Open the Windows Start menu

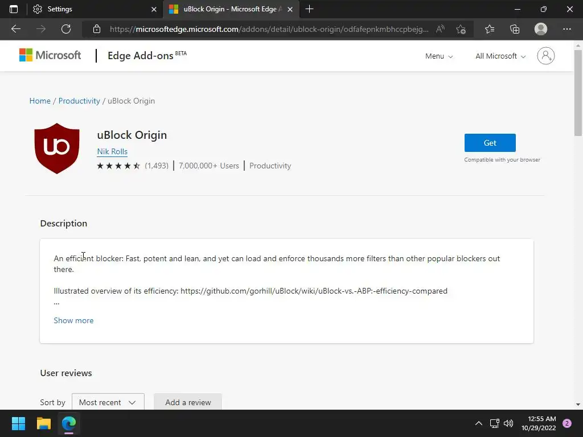(18, 423)
